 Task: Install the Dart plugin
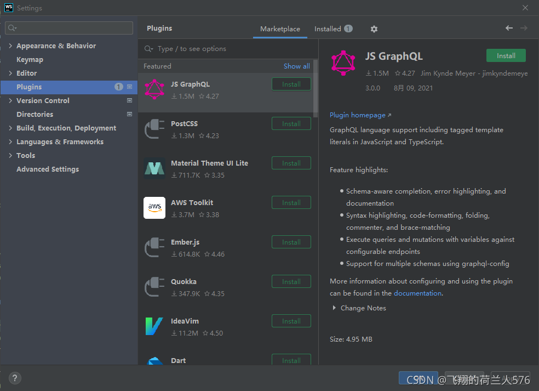click(291, 360)
